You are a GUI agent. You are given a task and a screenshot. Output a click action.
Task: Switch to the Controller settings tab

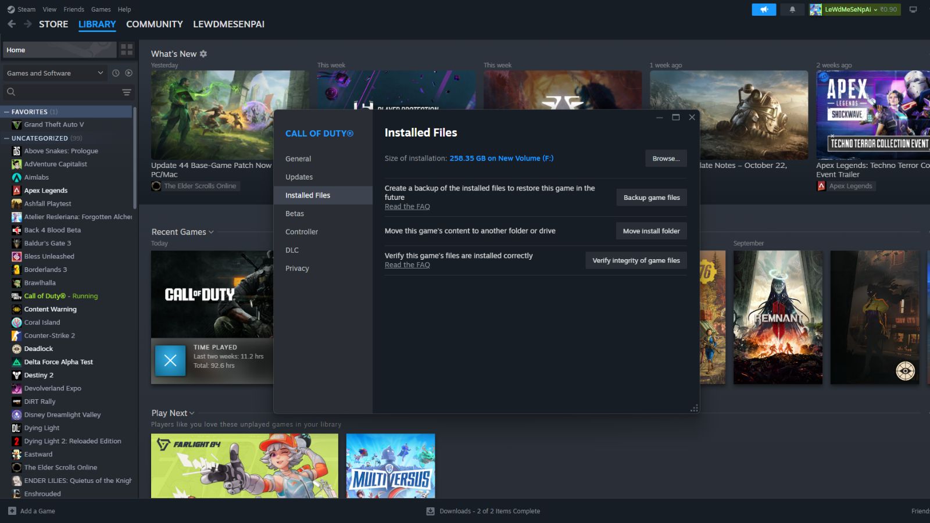click(301, 232)
